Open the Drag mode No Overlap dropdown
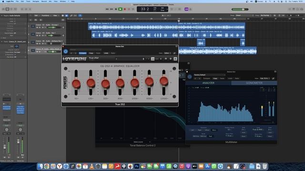The image size is (305, 171). point(266,15)
